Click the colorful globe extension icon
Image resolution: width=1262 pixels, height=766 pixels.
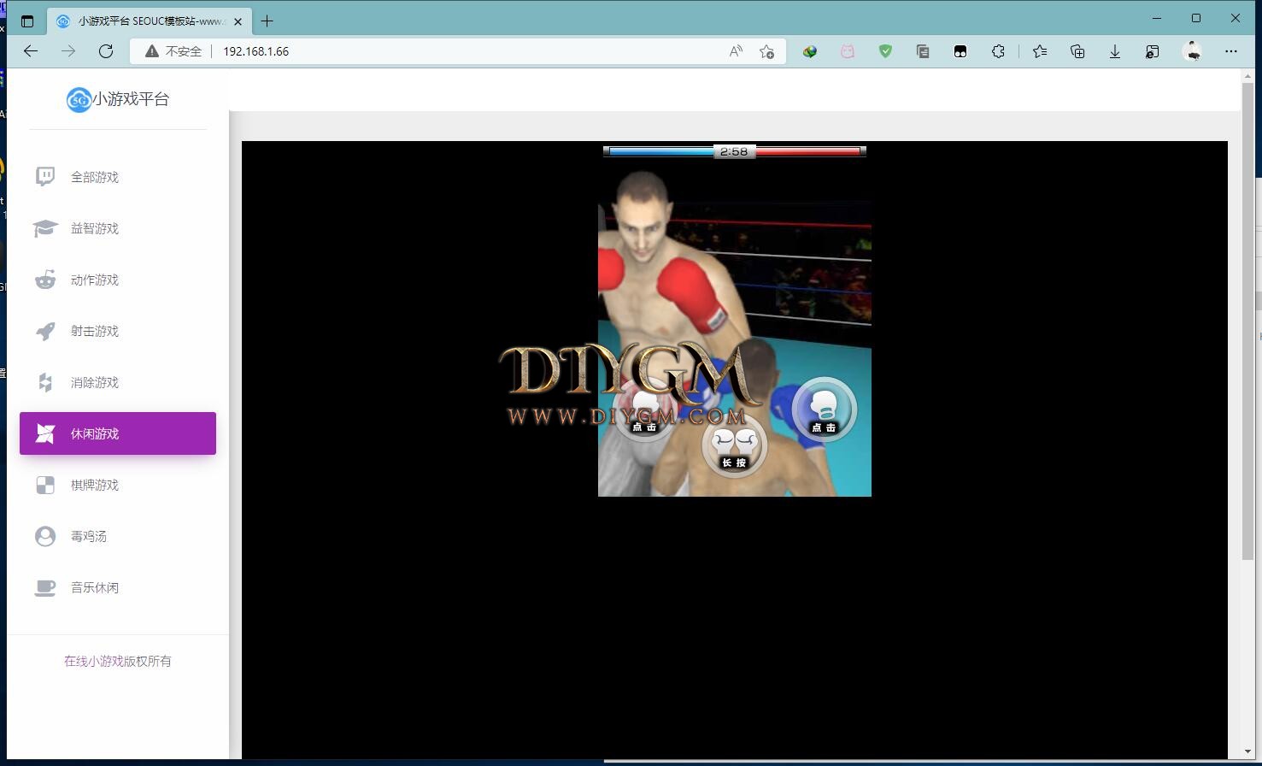tap(810, 51)
